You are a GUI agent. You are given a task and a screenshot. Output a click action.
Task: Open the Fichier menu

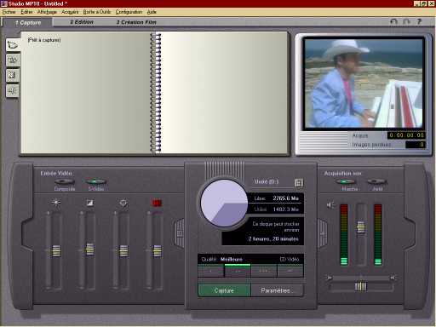pyautogui.click(x=9, y=12)
